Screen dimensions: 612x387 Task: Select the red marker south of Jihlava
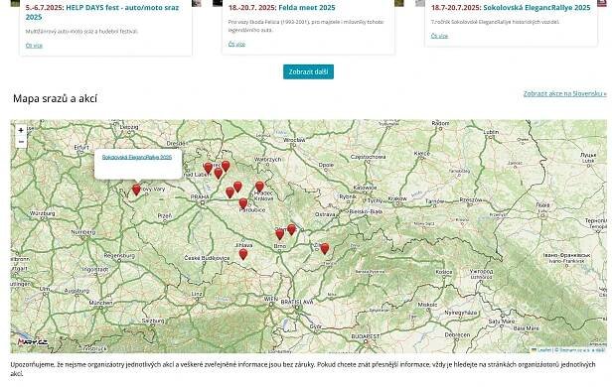[x=243, y=254]
